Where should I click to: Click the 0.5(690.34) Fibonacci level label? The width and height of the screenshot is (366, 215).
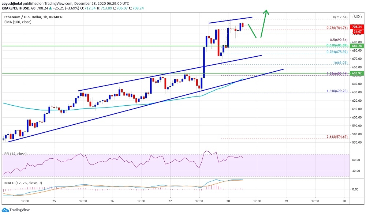coord(337,39)
